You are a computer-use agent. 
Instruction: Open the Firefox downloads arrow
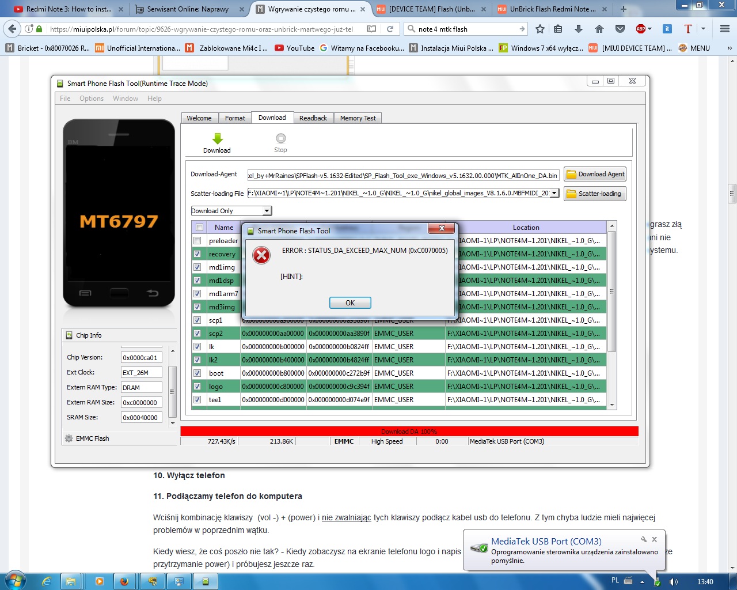click(579, 29)
